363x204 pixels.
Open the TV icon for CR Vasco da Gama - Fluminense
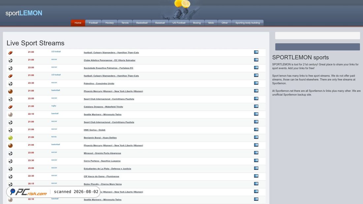click(256, 176)
